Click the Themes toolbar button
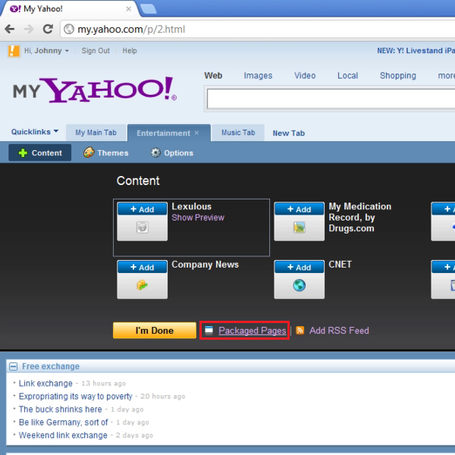 point(106,152)
